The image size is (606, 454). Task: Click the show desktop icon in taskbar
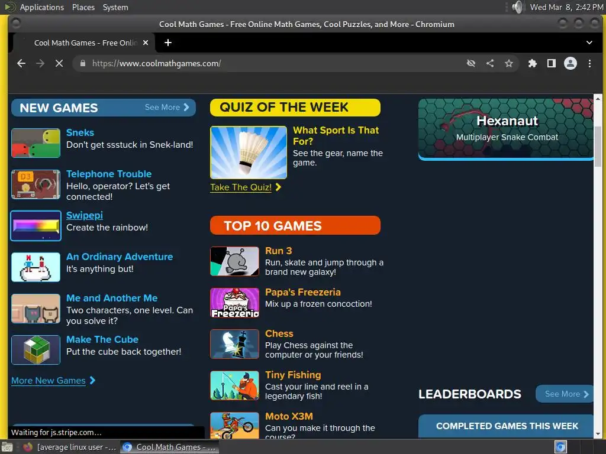(x=7, y=447)
